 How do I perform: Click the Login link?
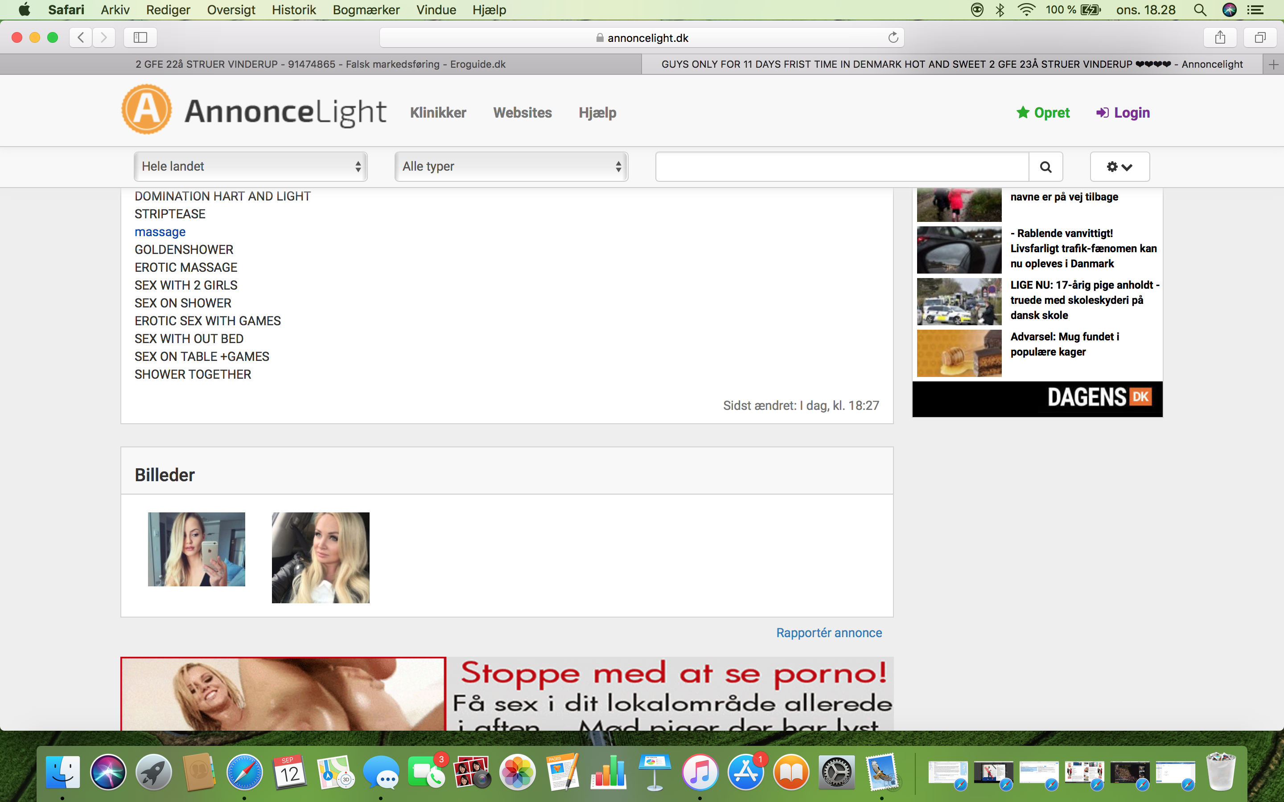click(1123, 112)
